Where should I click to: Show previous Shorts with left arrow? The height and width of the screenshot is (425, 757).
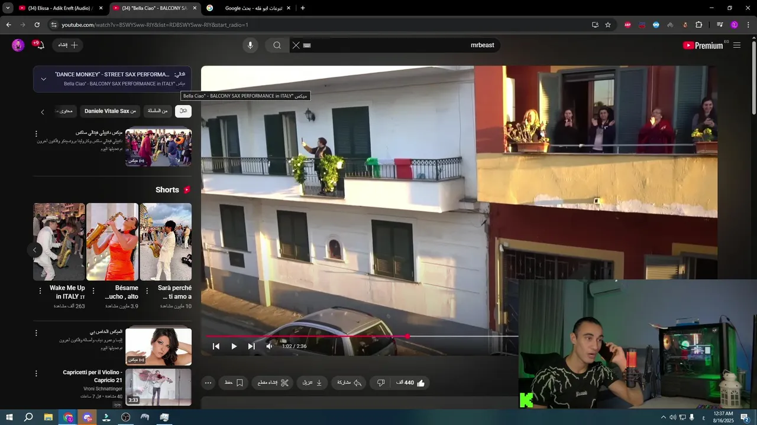[34, 250]
